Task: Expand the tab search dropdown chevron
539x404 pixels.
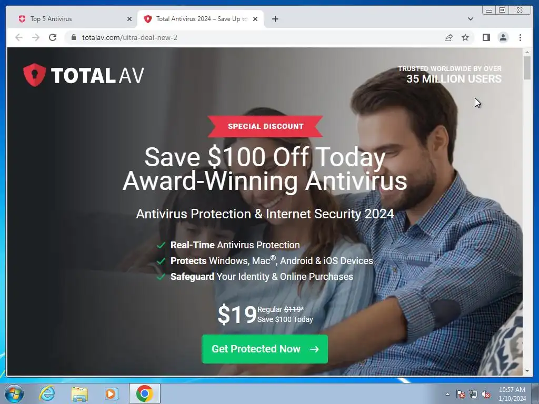Action: pyautogui.click(x=470, y=19)
